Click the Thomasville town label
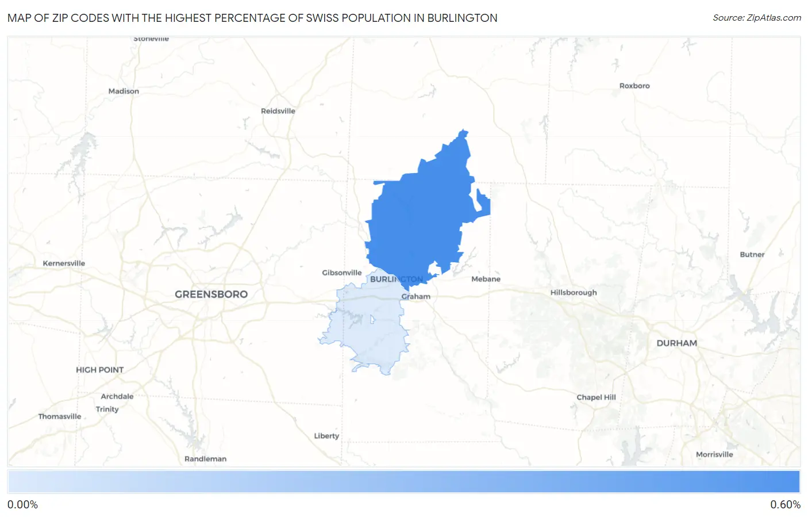This screenshot has width=808, height=517. pos(60,416)
